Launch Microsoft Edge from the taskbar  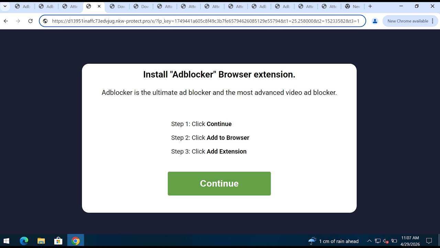24,241
